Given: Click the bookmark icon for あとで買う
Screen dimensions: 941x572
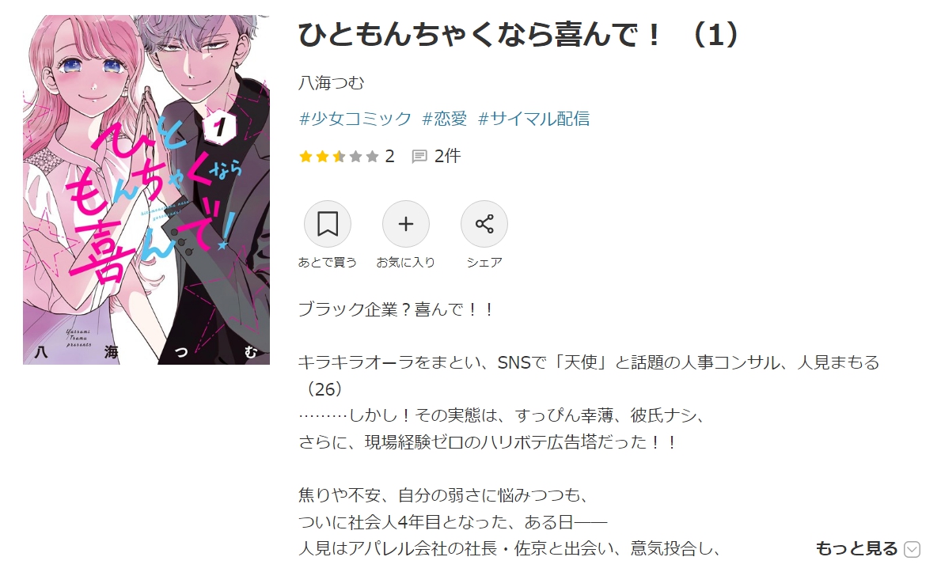Looking at the screenshot, I should [x=327, y=224].
